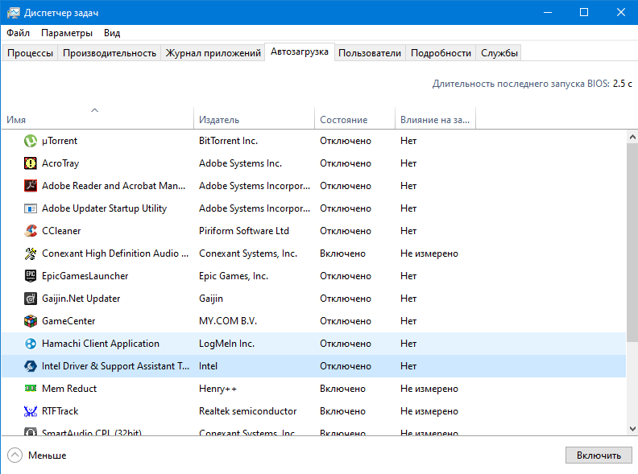
Task: Open the Журнал приложений tab
Action: pos(213,53)
